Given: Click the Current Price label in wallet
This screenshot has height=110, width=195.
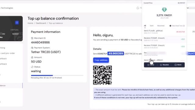Looking at the screenshot, I should point(148,3).
